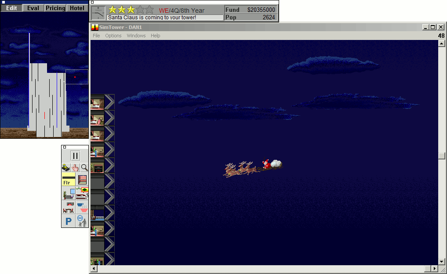Select the fast food cup tool

click(x=82, y=207)
